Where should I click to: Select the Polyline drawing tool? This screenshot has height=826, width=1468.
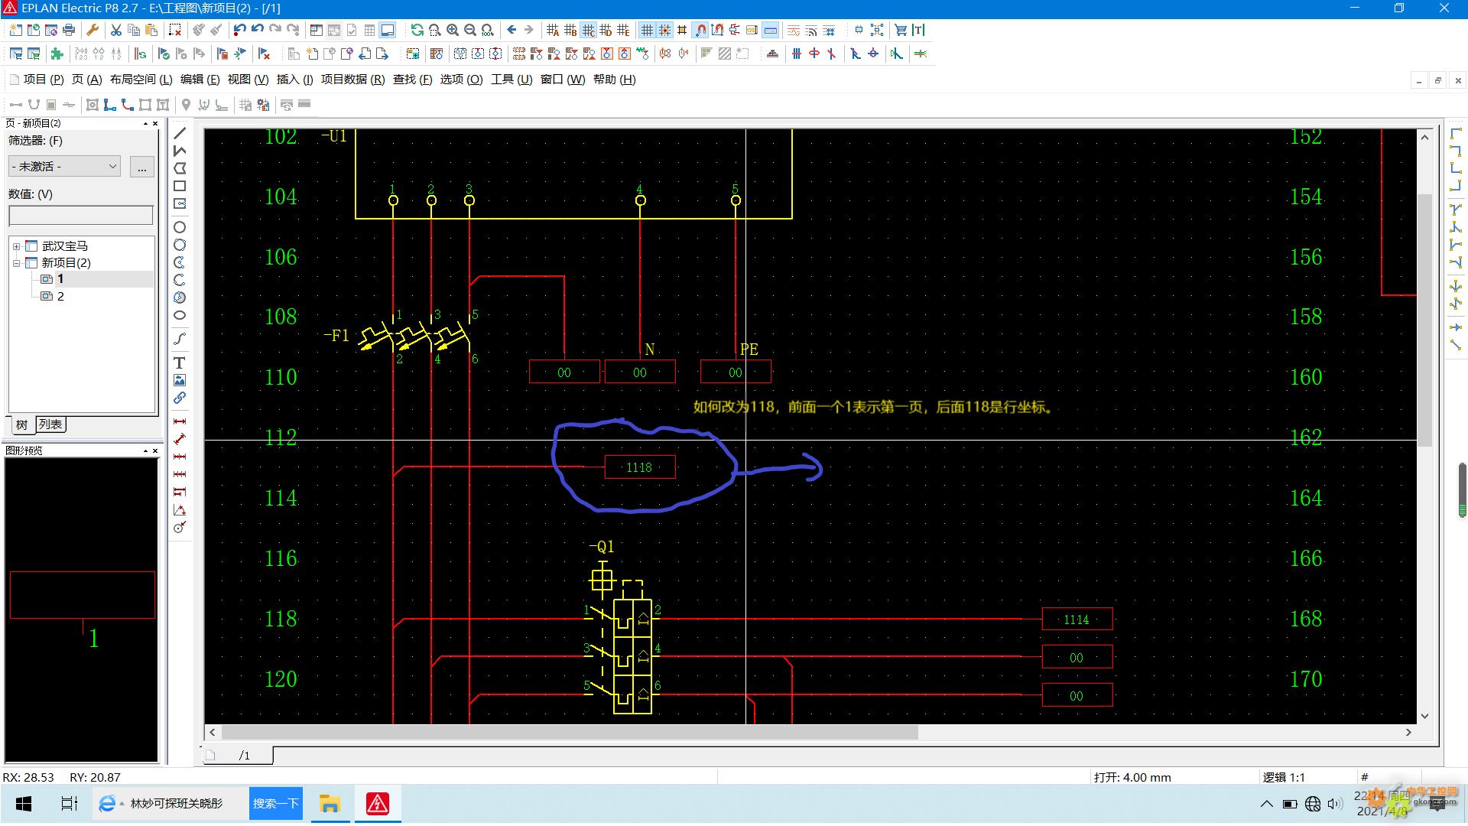point(180,151)
